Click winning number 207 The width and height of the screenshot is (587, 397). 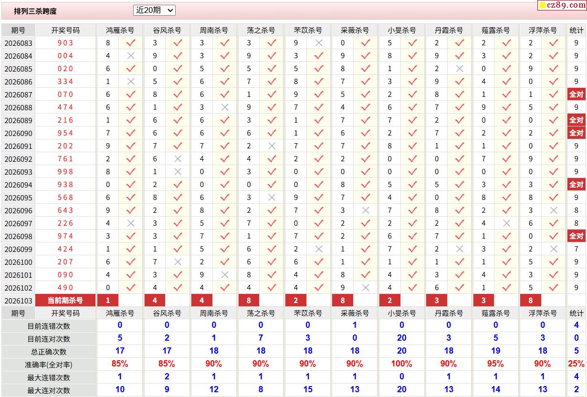65,262
